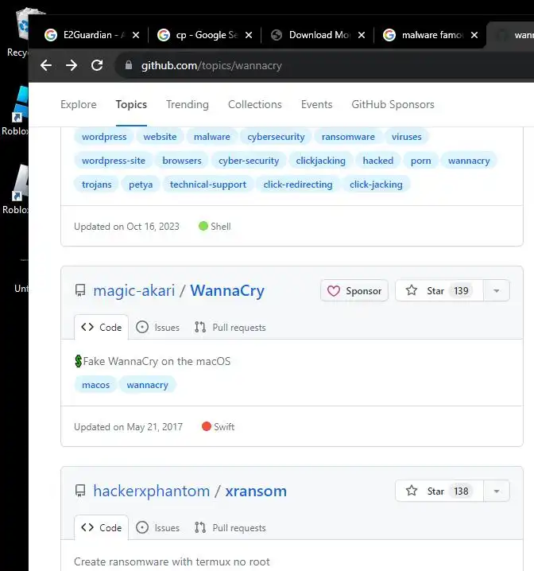Select the website topic tag

(x=160, y=137)
